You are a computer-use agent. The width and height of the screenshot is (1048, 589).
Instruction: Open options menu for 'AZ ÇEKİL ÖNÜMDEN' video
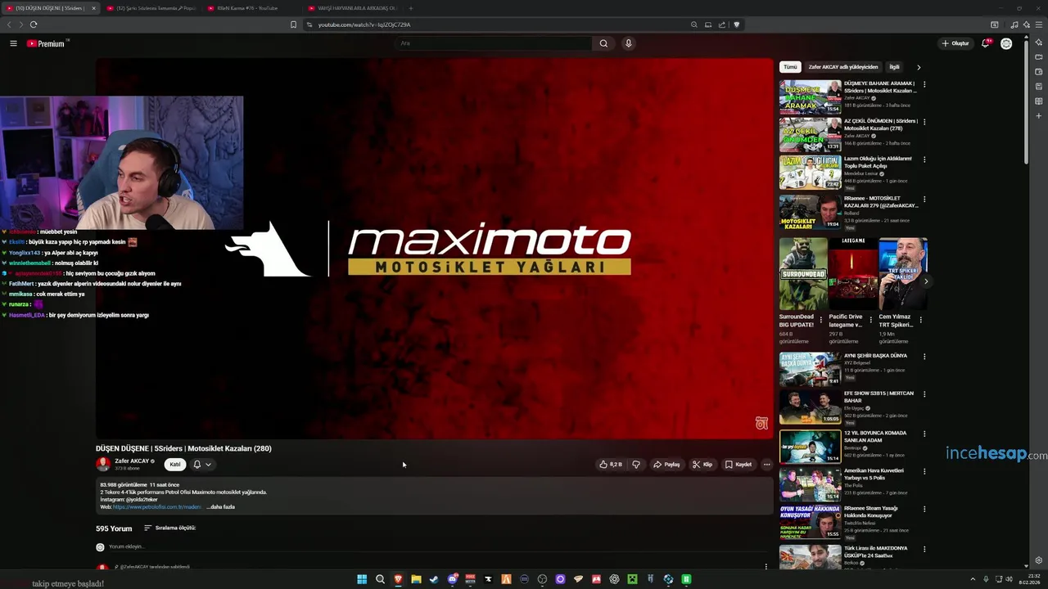tap(924, 122)
